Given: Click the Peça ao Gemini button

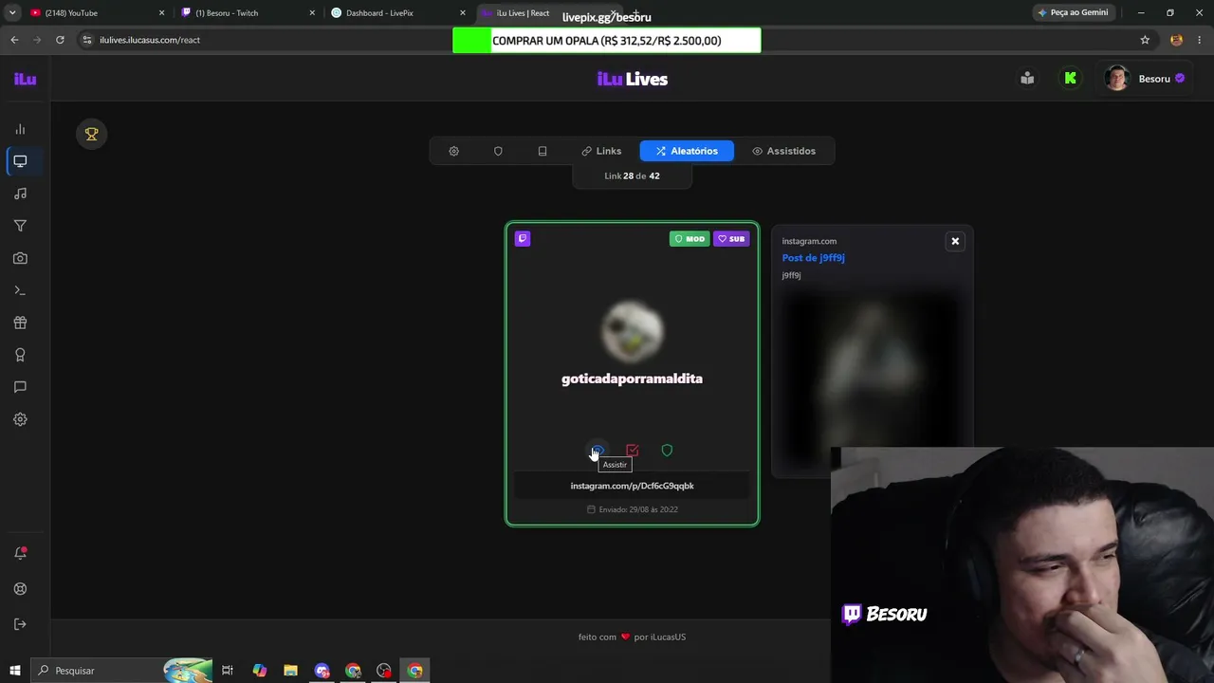Looking at the screenshot, I should [1073, 13].
